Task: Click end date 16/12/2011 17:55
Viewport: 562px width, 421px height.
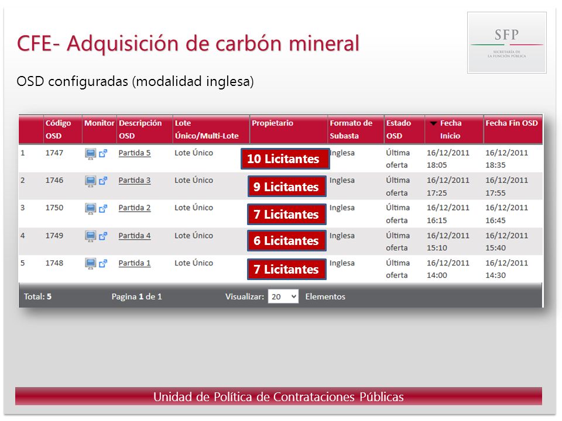Action: (x=507, y=187)
